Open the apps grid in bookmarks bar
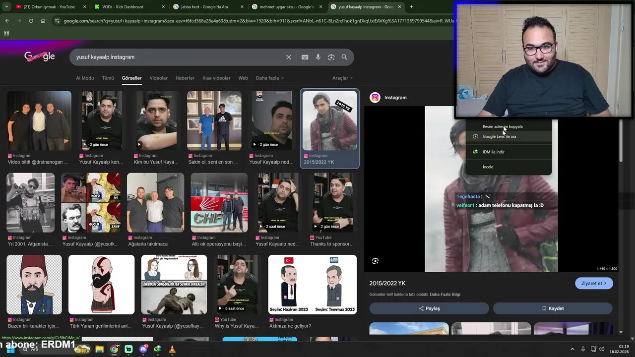Screen dimensions: 635x357 [x=6, y=33]
